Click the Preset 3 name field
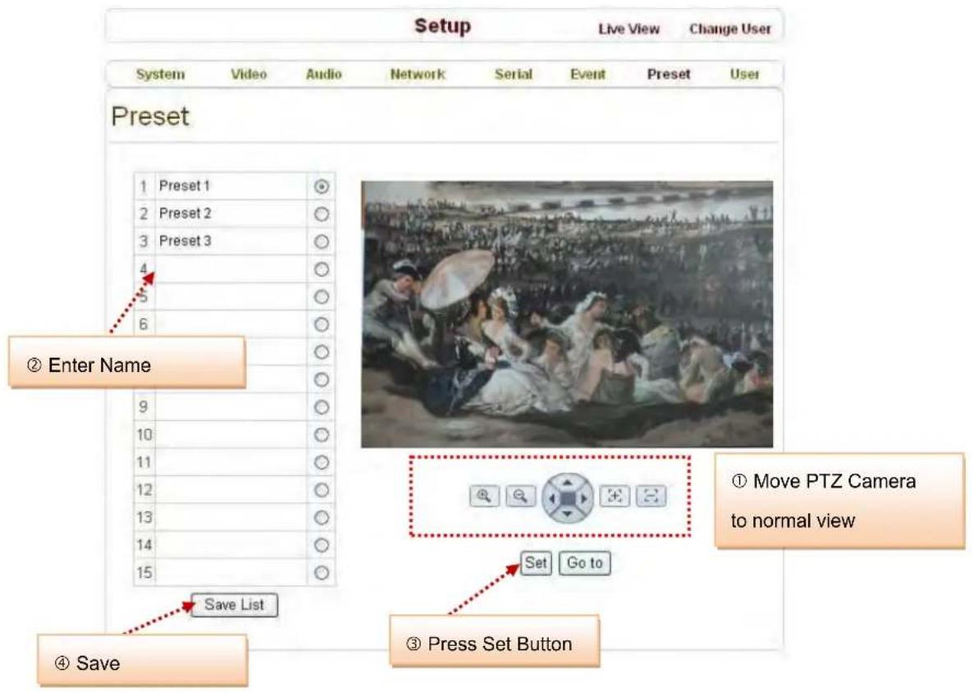This screenshot has width=974, height=692. tap(231, 241)
